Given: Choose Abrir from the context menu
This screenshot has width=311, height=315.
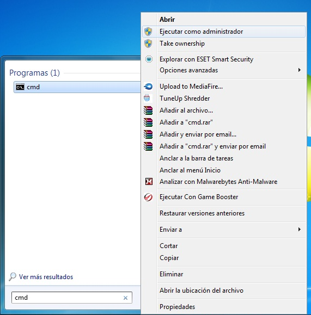Looking at the screenshot, I should click(x=224, y=20).
